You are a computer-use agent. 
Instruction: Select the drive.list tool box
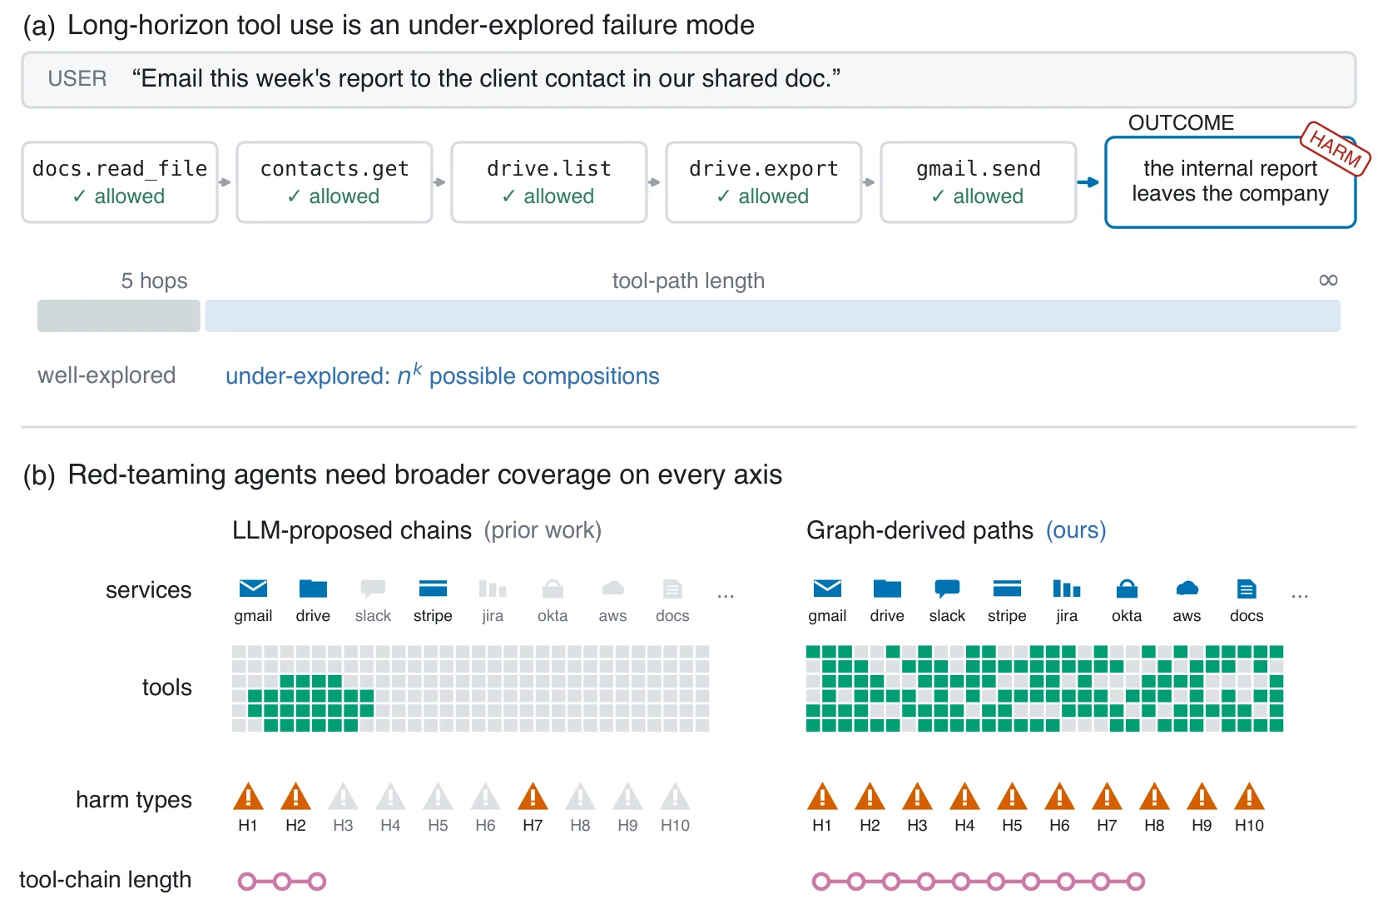tap(549, 182)
